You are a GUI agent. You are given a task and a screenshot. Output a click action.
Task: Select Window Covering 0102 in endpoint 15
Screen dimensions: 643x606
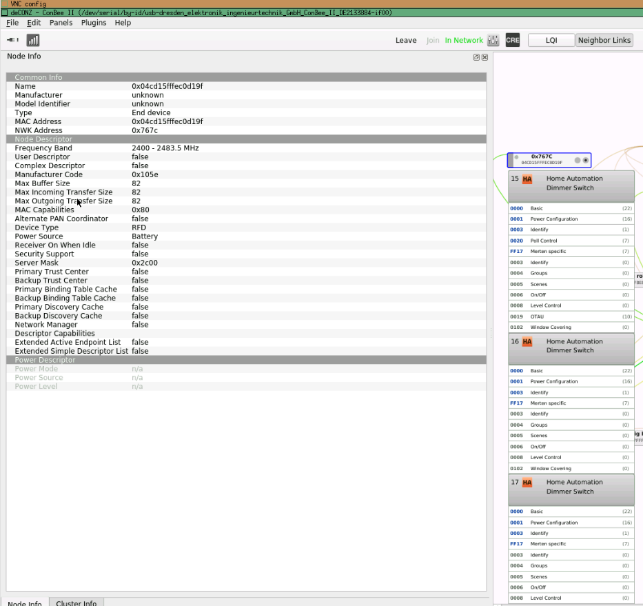tap(571, 327)
